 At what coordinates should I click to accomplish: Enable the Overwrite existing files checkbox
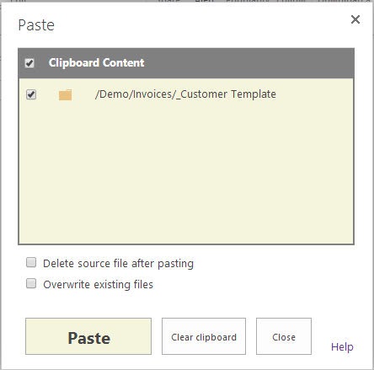(31, 283)
